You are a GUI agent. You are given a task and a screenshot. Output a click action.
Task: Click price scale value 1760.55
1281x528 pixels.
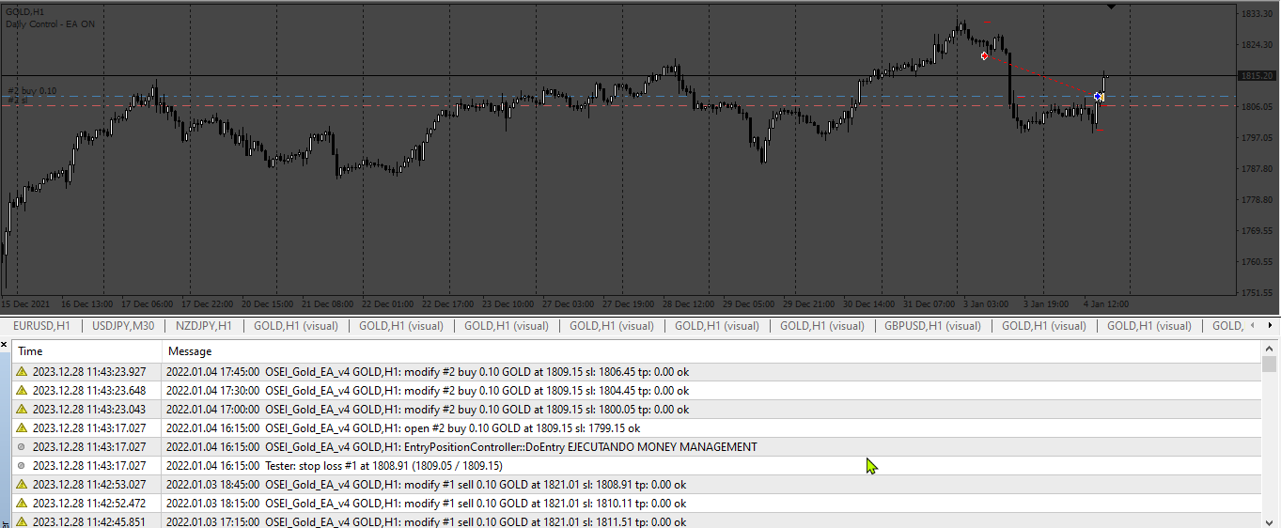point(1256,262)
